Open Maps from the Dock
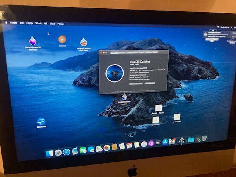236x177 pixels. pos(99,149)
